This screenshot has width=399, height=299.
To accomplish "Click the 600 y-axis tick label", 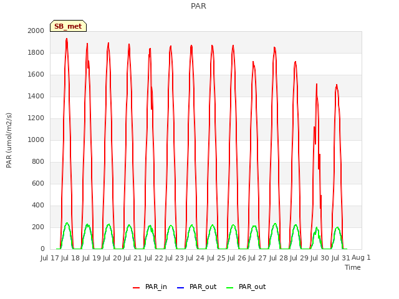I will tap(38, 183).
